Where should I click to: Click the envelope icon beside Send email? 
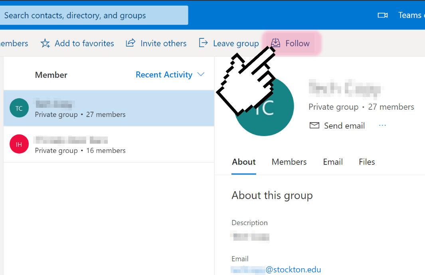pos(314,125)
